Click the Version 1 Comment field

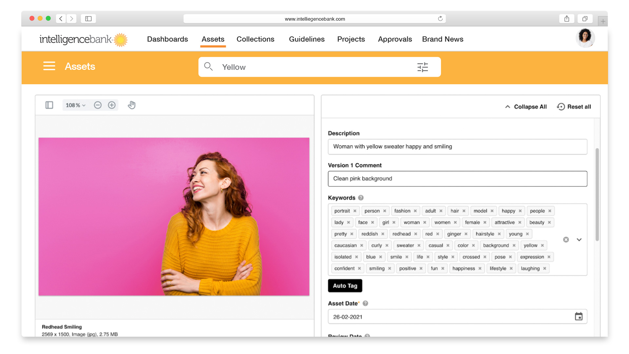coord(457,179)
